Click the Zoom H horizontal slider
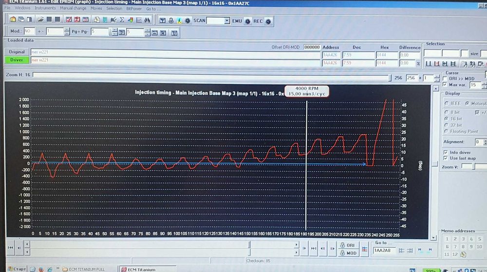The width and height of the screenshot is (487, 272). pyautogui.click(x=212, y=75)
